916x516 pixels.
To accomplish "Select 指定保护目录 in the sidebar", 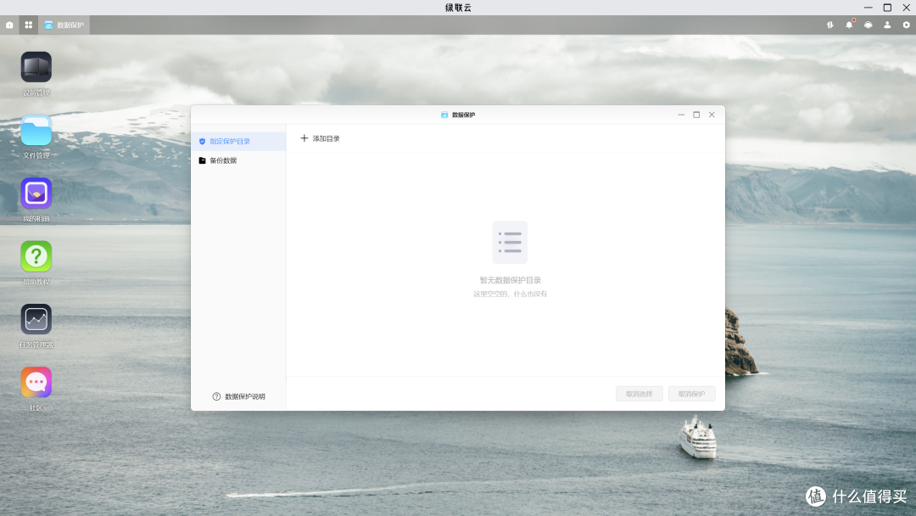I will tap(238, 142).
